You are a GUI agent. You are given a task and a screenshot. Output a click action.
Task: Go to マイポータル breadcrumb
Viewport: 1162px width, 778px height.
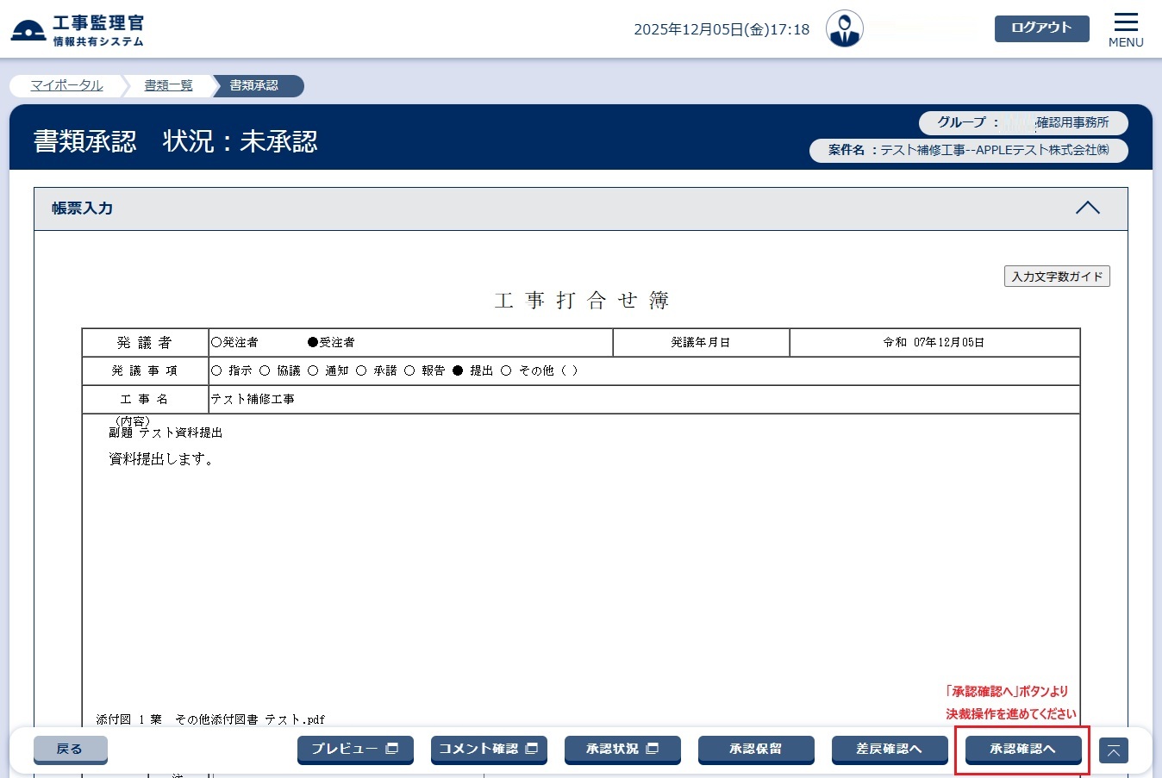click(66, 85)
